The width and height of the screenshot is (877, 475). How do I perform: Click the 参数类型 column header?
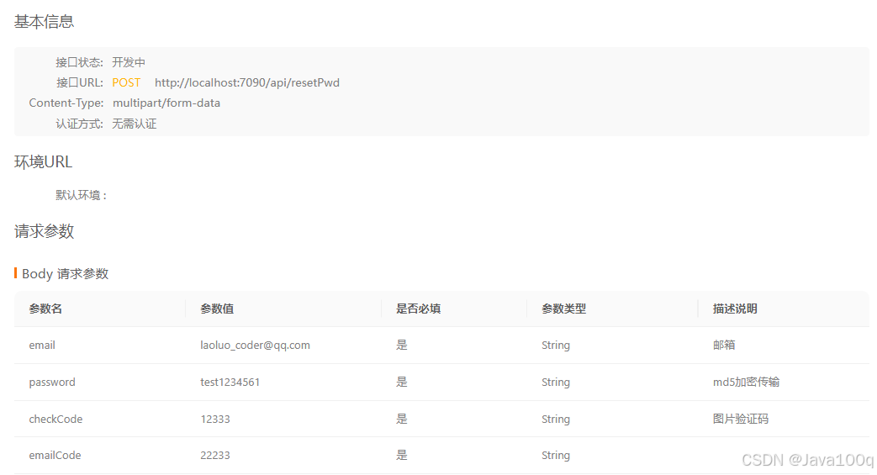(563, 309)
